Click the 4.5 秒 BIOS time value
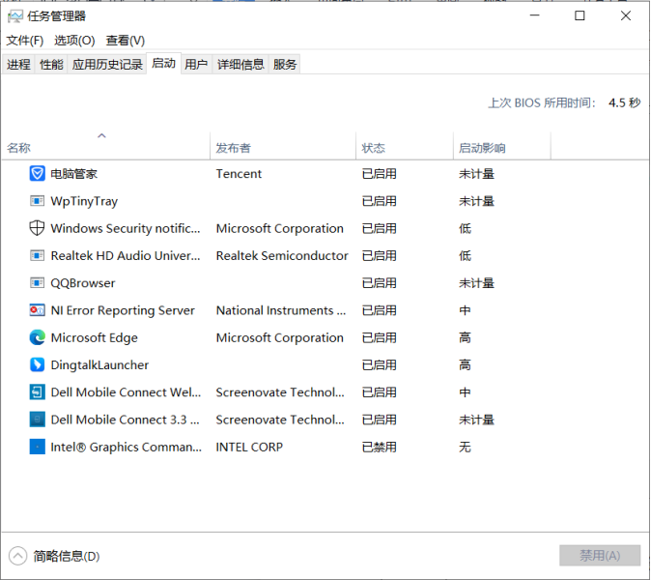 pyautogui.click(x=624, y=102)
